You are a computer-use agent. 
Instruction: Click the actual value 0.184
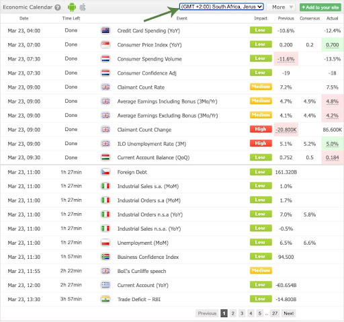pyautogui.click(x=332, y=157)
